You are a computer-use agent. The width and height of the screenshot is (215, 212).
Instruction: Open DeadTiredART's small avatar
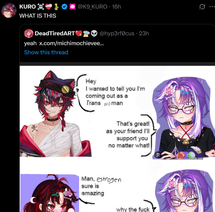click(x=29, y=33)
